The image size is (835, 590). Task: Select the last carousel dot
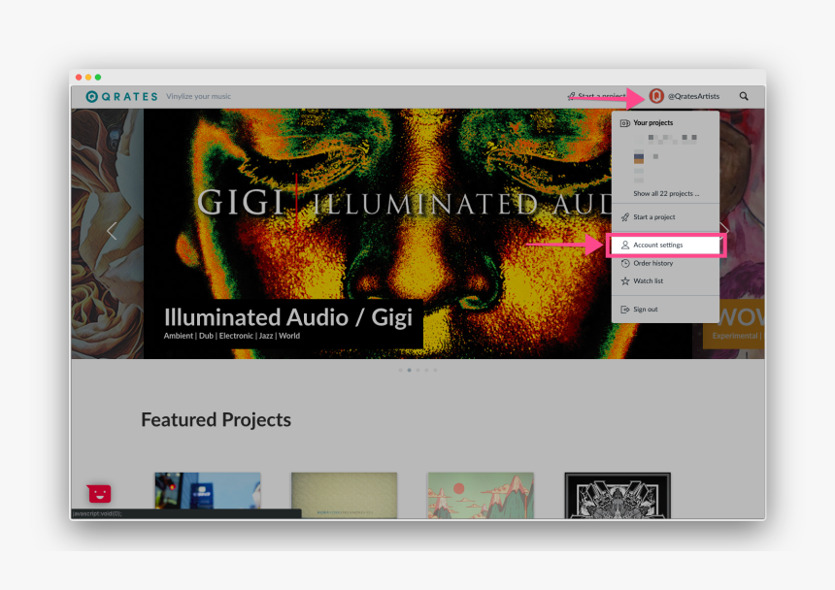[x=435, y=371]
